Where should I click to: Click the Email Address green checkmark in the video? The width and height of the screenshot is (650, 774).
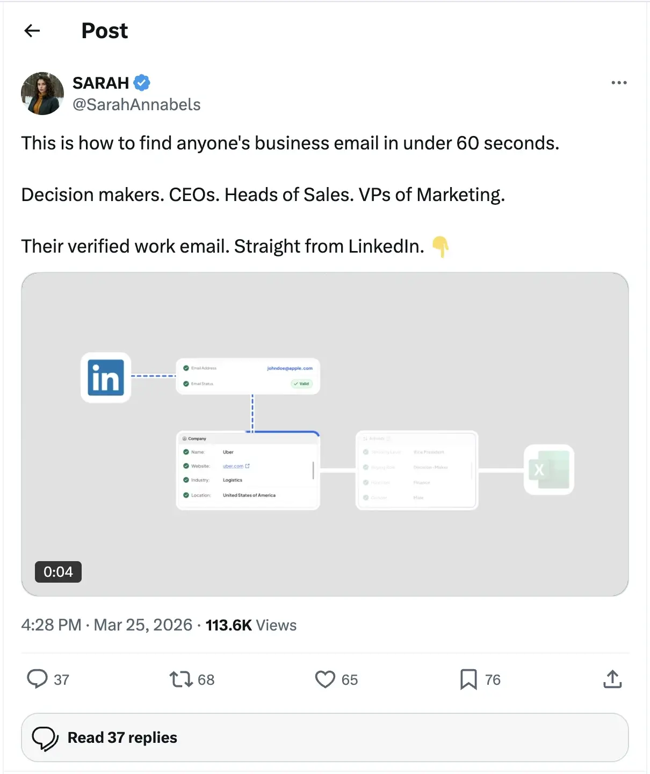[185, 368]
